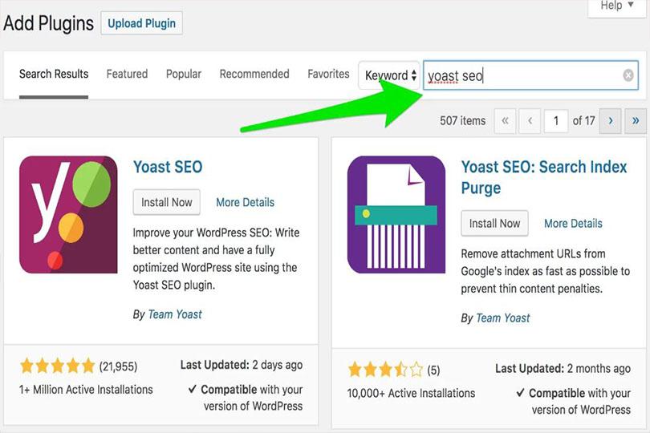Select the Recommended tab
The image size is (650, 433).
(254, 74)
